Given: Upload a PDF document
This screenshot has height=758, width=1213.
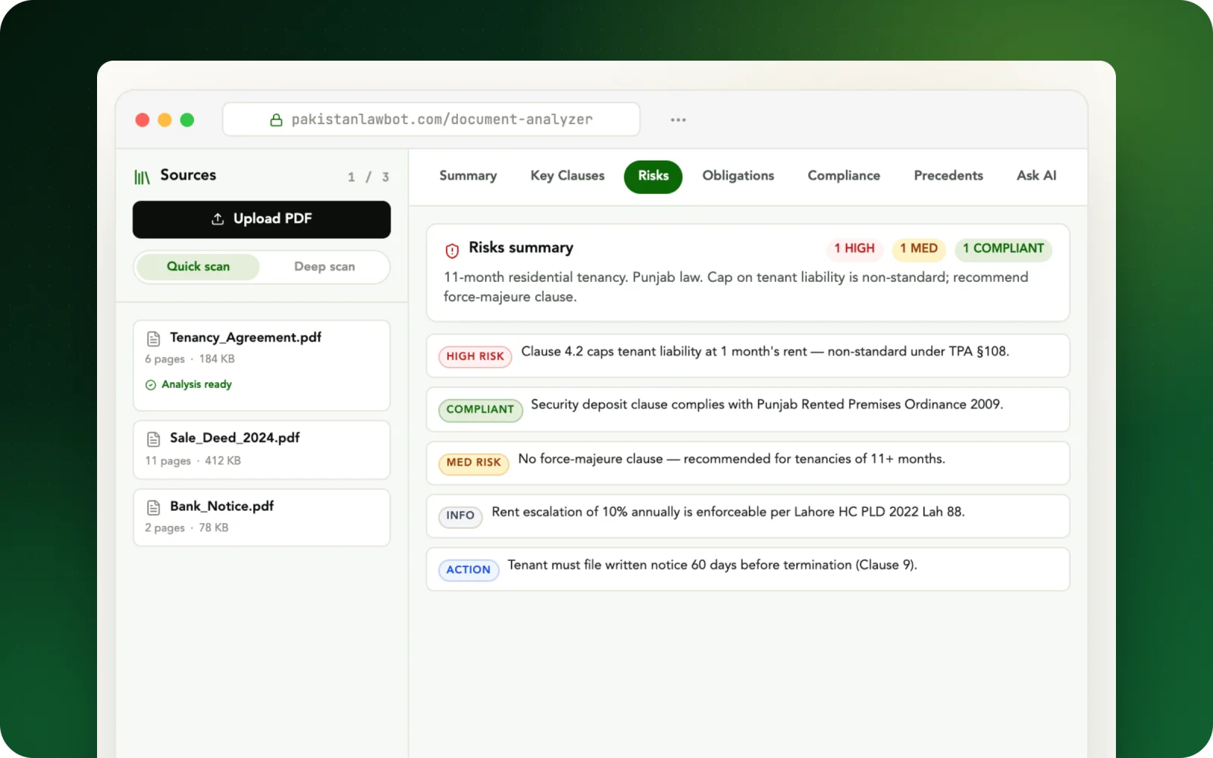Looking at the screenshot, I should pyautogui.click(x=262, y=219).
